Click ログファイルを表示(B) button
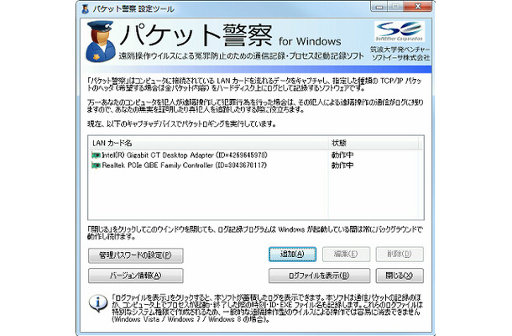The width and height of the screenshot is (512, 336). (319, 276)
